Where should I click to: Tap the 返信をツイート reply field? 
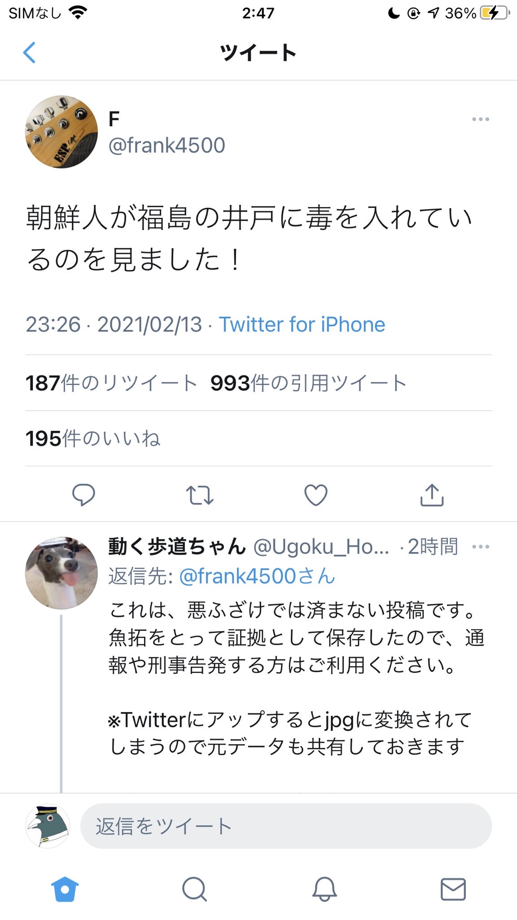point(286,826)
